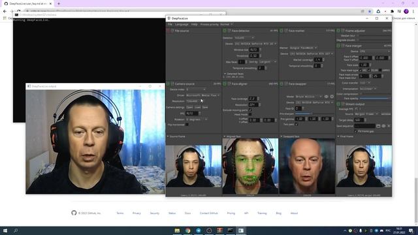The image size is (418, 235).
Task: Open Help menu in DeepFaceLive
Action: point(194,24)
